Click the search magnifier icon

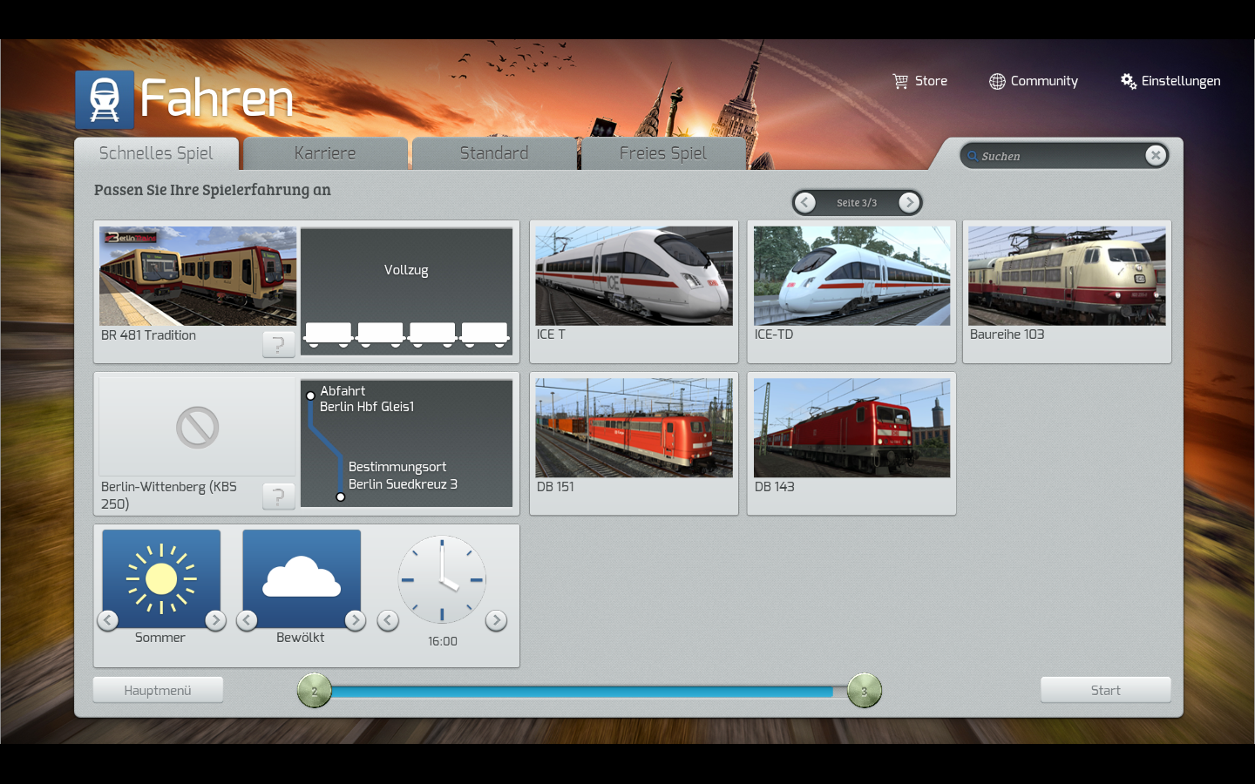coord(973,156)
